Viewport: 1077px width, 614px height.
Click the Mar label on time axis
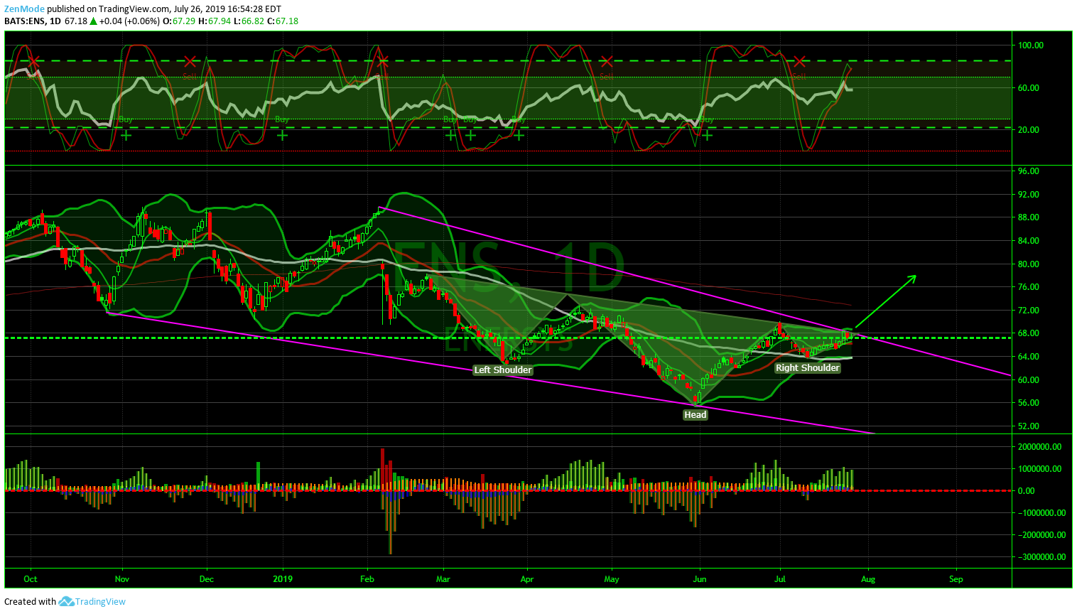(x=443, y=579)
